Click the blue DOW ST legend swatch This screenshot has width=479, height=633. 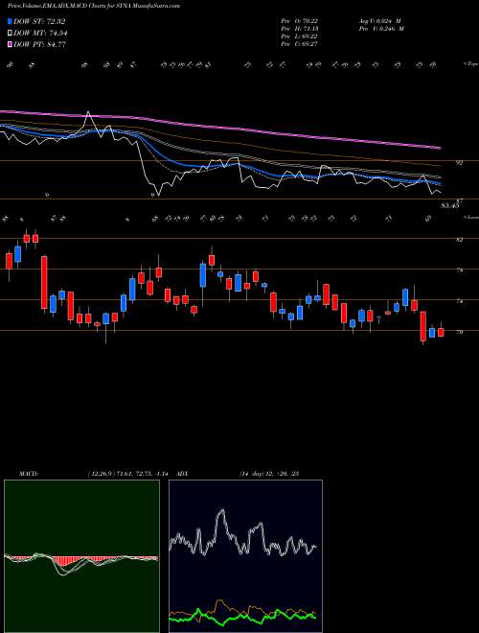click(x=10, y=21)
